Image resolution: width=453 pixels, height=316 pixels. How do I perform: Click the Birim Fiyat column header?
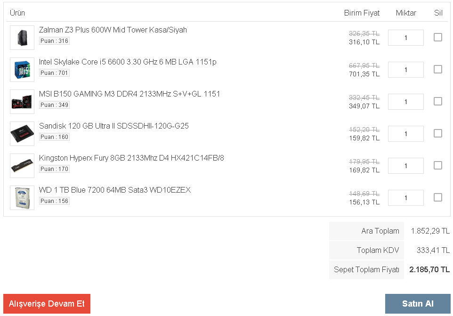pyautogui.click(x=362, y=13)
